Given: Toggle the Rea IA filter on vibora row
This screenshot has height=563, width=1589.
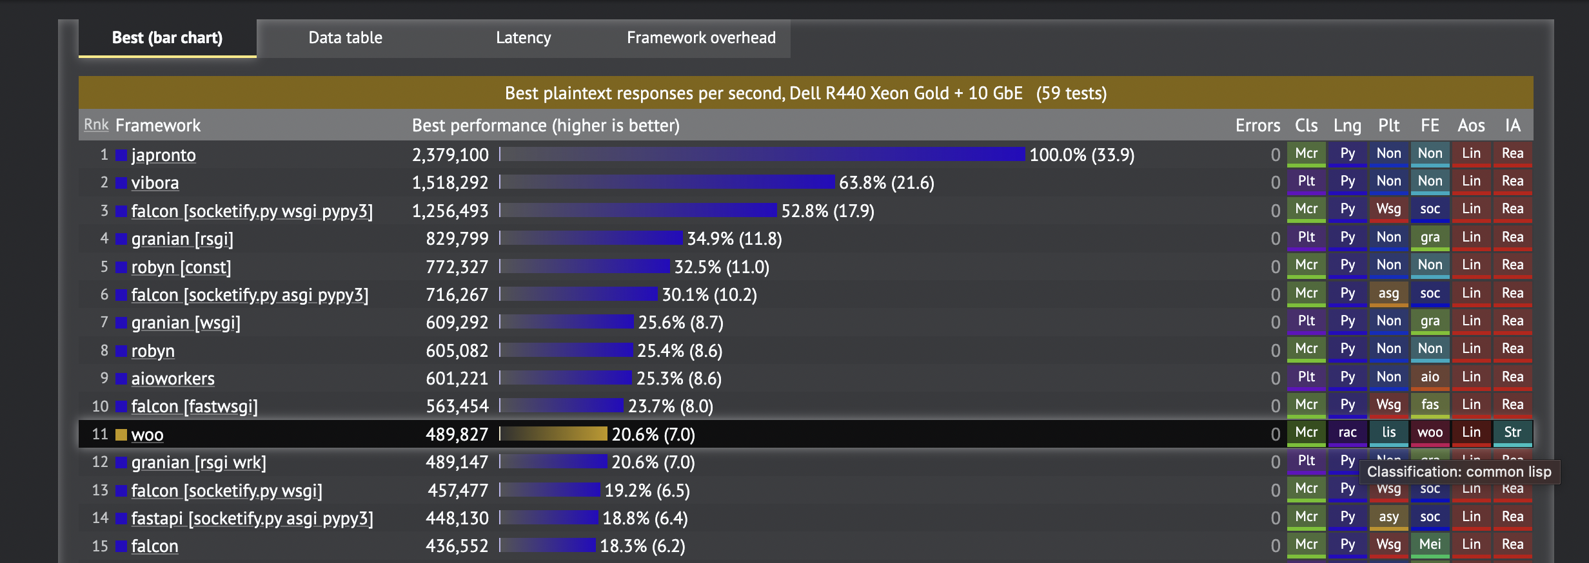Looking at the screenshot, I should [1512, 181].
